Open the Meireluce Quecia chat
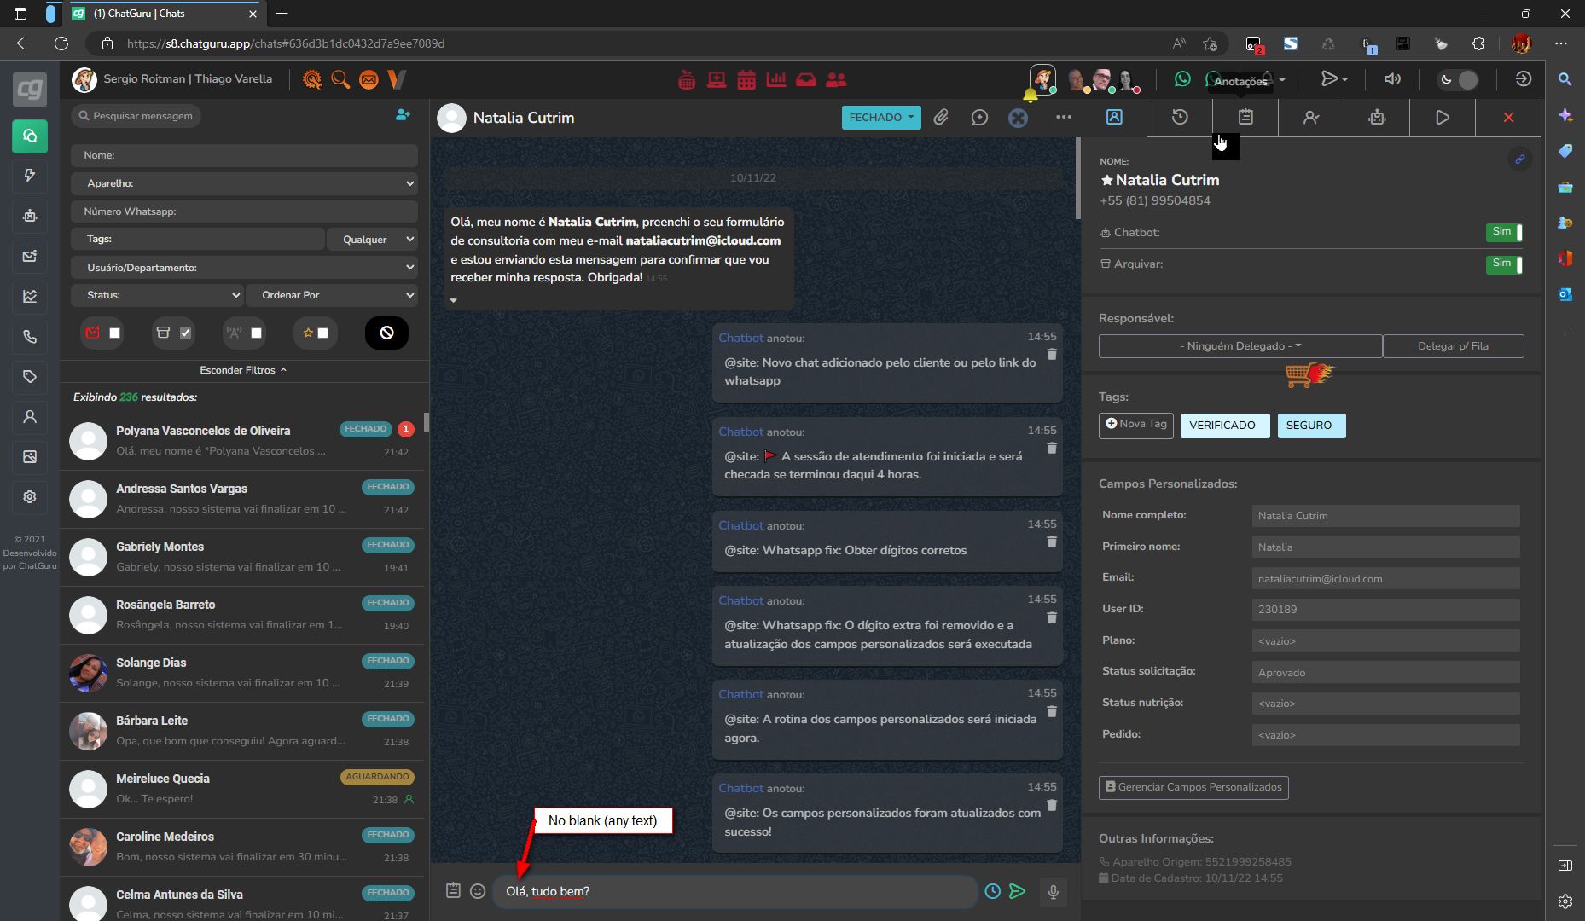Viewport: 1585px width, 921px height. [242, 789]
